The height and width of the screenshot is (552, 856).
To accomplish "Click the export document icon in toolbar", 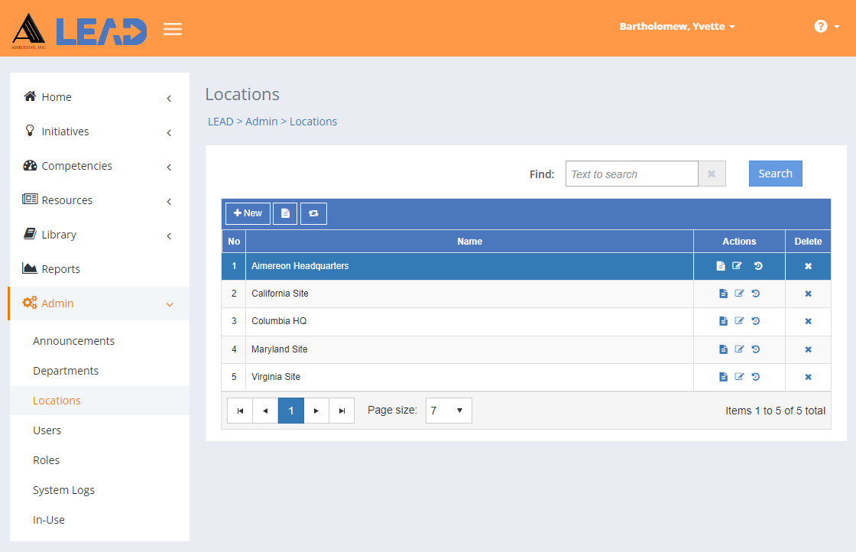I will click(285, 213).
